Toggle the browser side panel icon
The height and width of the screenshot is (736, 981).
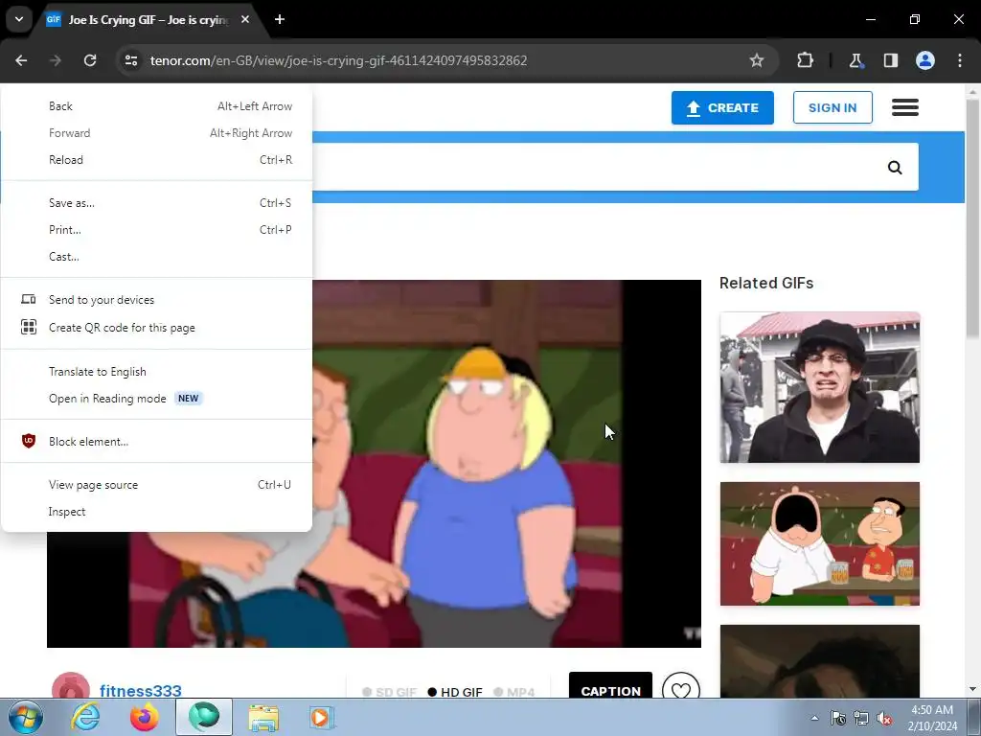[890, 60]
